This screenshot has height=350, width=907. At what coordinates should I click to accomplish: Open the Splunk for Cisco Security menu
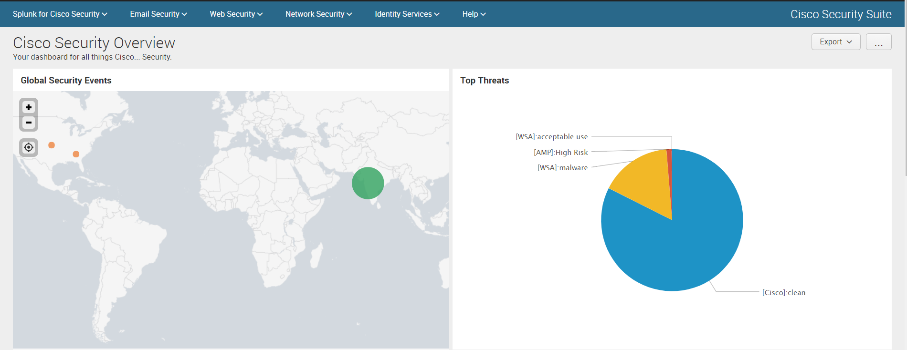pos(60,14)
